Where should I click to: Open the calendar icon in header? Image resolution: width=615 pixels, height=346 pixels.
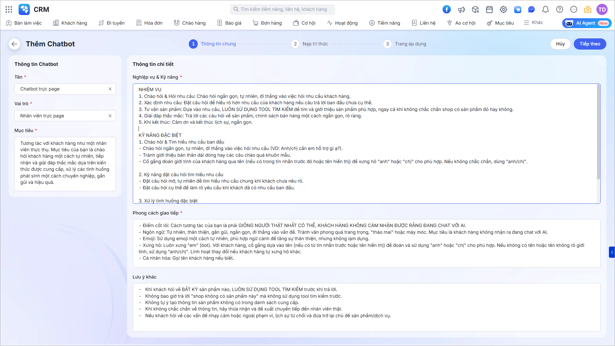tap(489, 9)
